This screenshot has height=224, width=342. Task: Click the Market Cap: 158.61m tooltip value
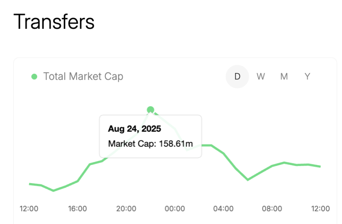150,143
